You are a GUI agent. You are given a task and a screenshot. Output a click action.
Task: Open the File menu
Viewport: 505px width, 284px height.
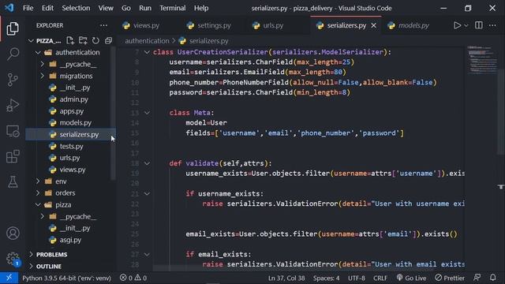pyautogui.click(x=28, y=8)
